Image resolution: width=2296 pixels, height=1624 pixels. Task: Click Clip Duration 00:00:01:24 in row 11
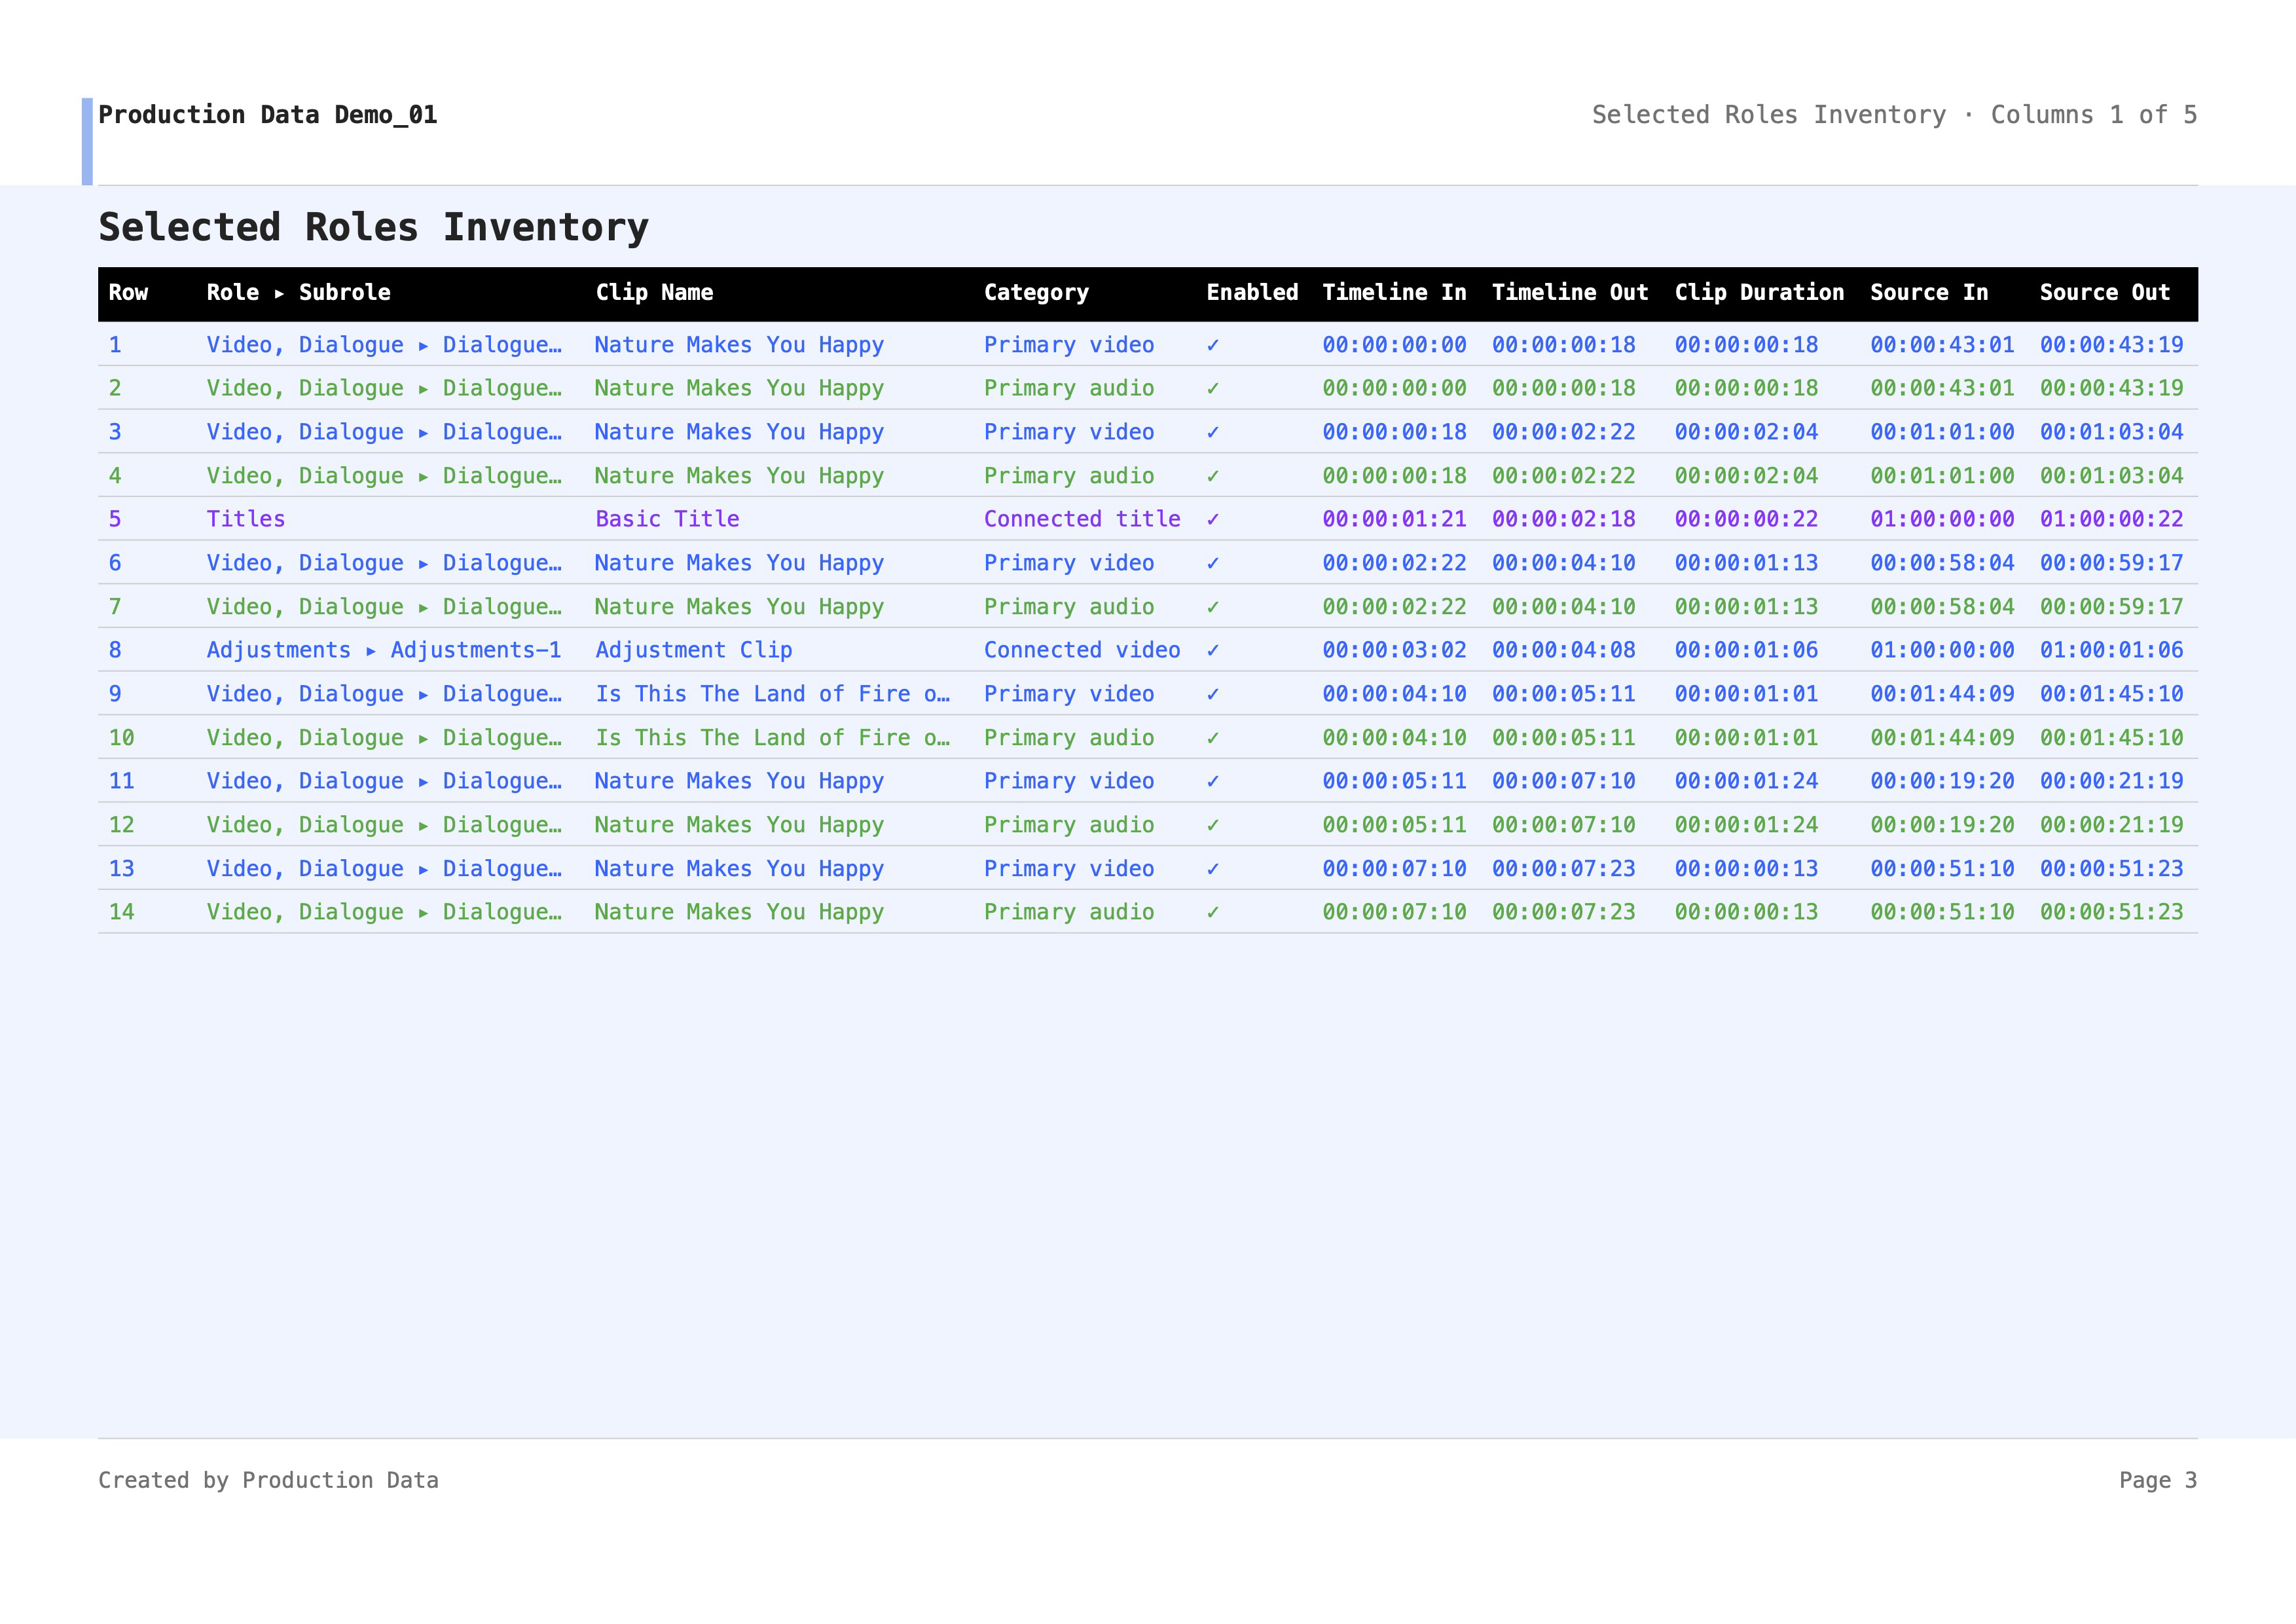1746,781
